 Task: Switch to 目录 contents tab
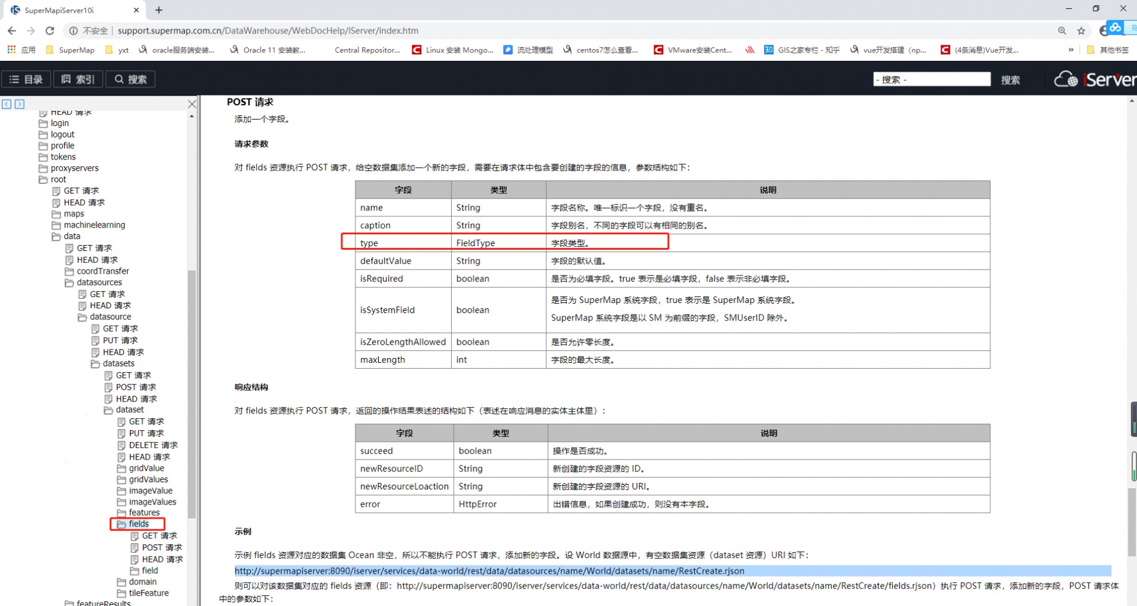pyautogui.click(x=26, y=79)
